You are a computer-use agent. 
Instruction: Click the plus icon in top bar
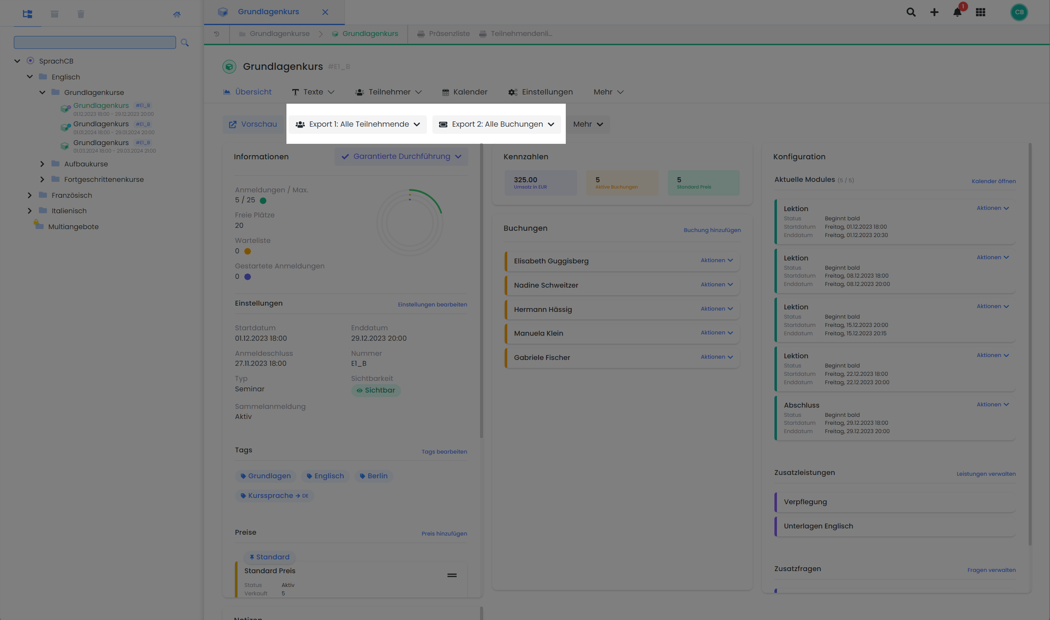[x=934, y=13]
